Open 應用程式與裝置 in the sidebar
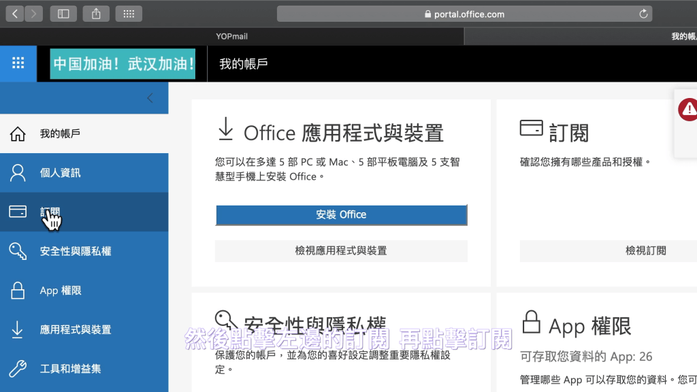Screen dimensions: 697x392 (84, 329)
